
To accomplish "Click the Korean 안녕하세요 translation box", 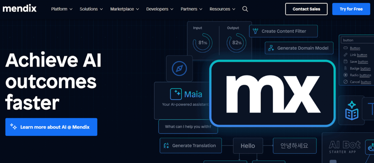I will click(x=295, y=145).
